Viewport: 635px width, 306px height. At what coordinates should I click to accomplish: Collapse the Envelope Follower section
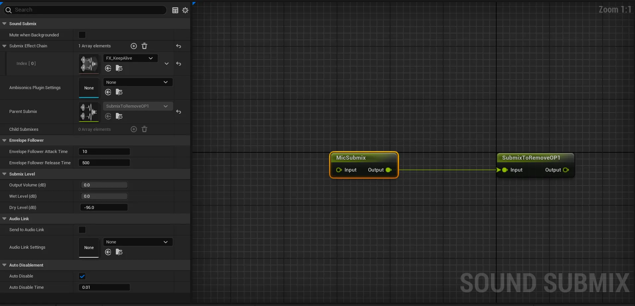pos(4,140)
